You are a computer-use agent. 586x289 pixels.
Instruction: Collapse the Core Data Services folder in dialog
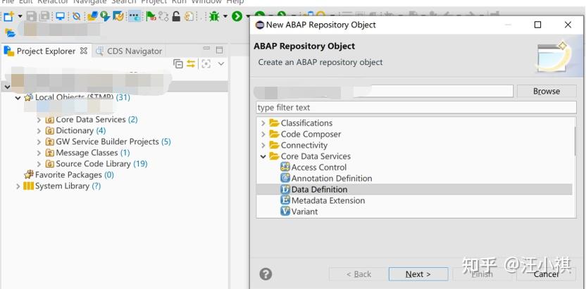tap(263, 156)
